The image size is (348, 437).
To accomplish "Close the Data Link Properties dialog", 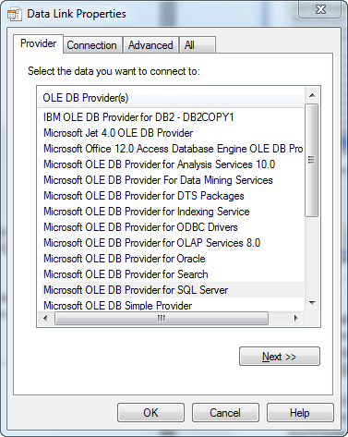I will click(x=320, y=9).
